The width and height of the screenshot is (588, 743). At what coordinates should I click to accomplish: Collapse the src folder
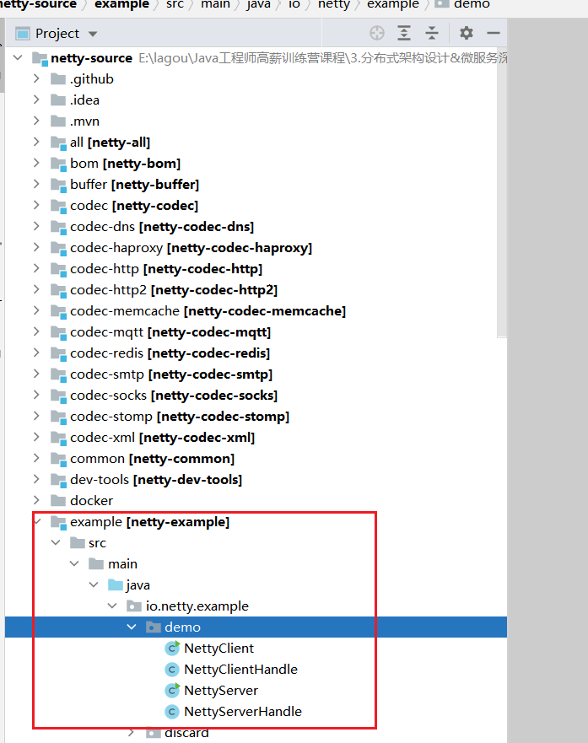56,542
